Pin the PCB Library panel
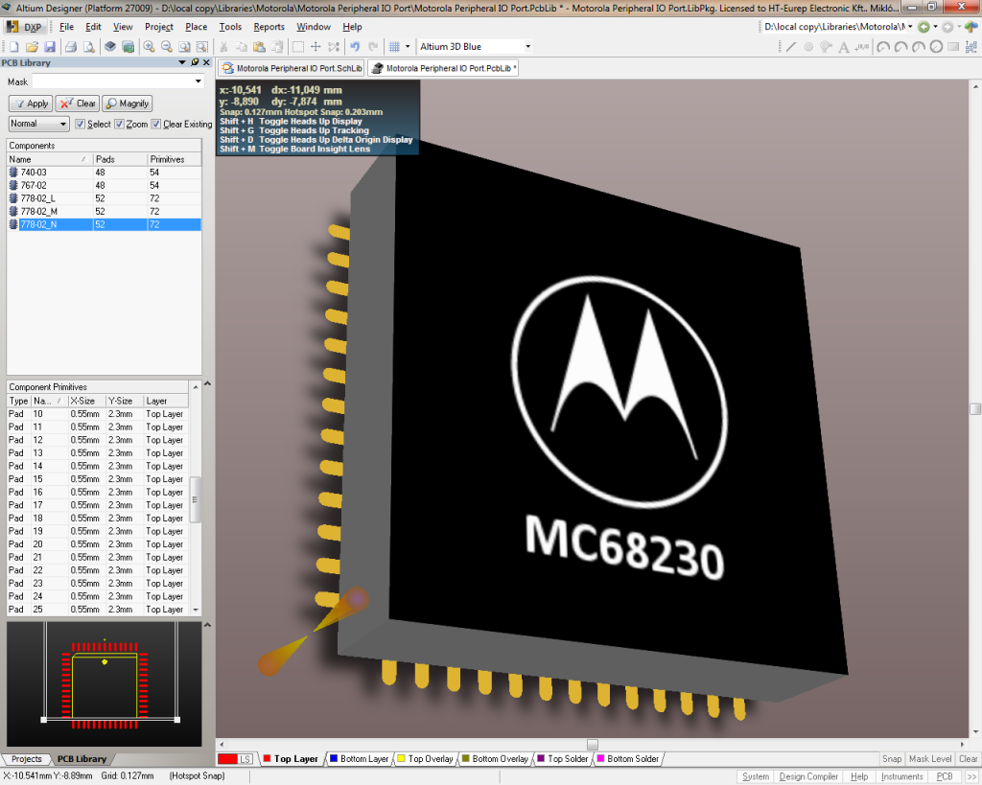Image resolution: width=982 pixels, height=785 pixels. pos(195,62)
